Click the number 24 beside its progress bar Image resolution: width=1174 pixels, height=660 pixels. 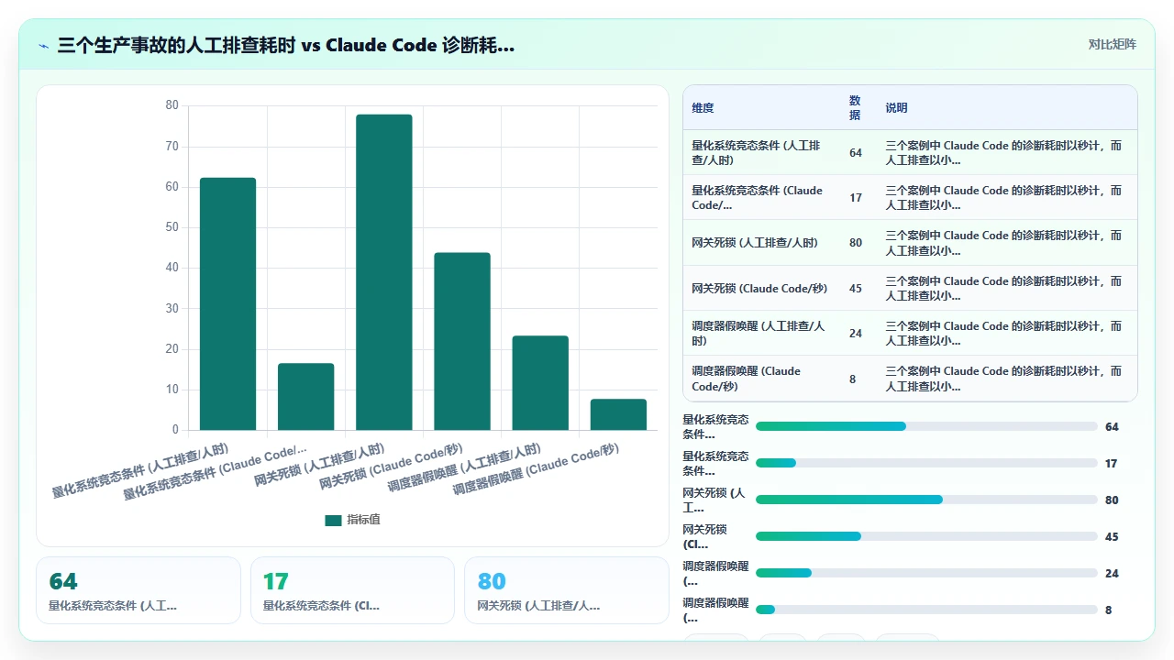(x=1112, y=573)
